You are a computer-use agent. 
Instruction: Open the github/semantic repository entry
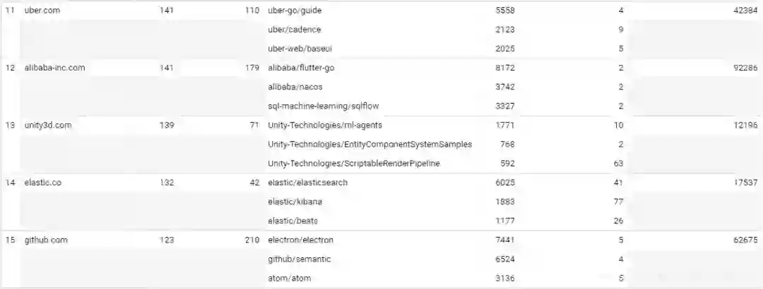click(300, 259)
